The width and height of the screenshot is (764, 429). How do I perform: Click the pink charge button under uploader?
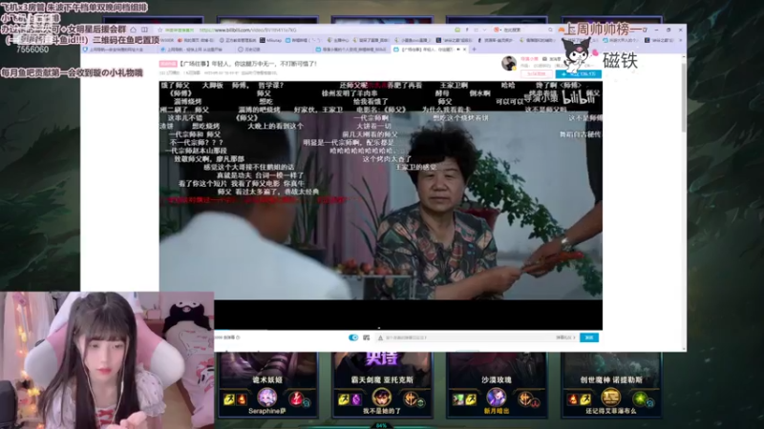537,74
